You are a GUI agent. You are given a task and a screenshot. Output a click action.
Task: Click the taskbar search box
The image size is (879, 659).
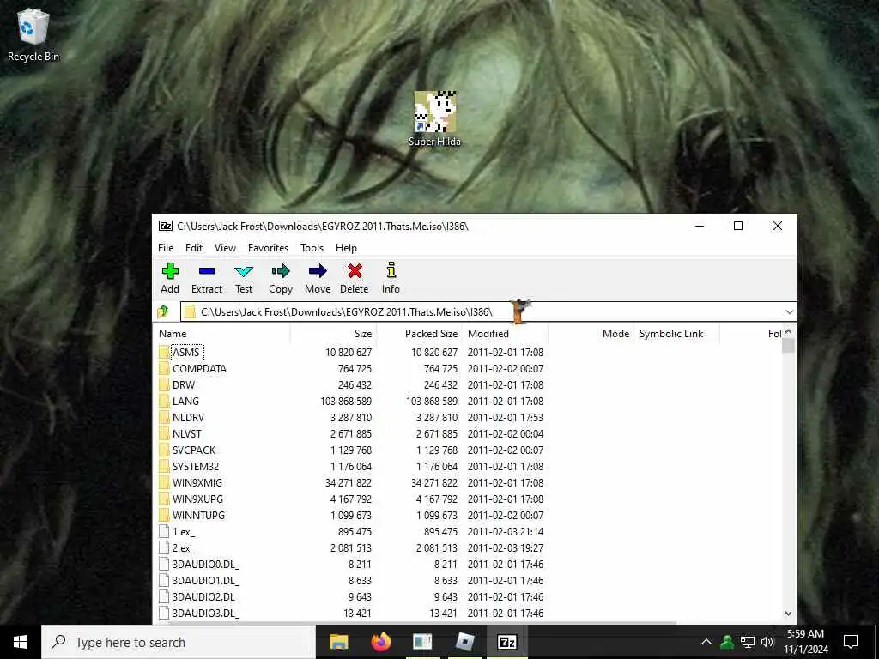(179, 642)
